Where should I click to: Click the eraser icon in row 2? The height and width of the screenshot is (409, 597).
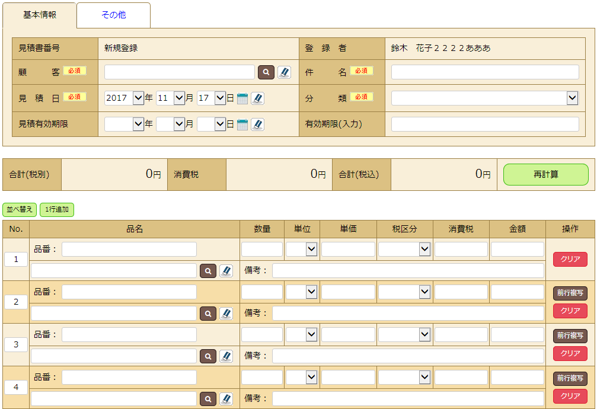point(226,314)
